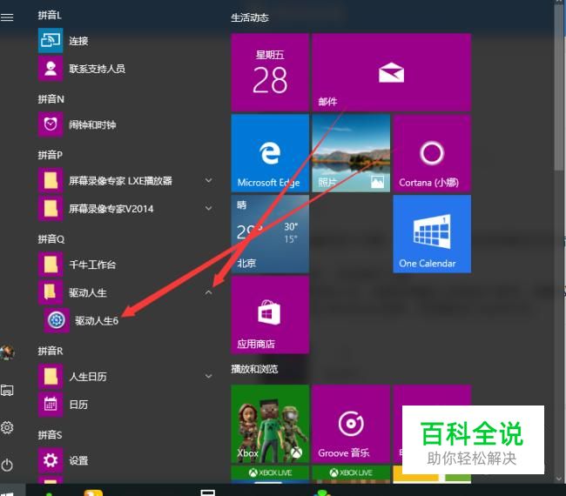Screen dimensions: 566x496
Task: Click the 拼音N section header
Action: click(x=51, y=99)
